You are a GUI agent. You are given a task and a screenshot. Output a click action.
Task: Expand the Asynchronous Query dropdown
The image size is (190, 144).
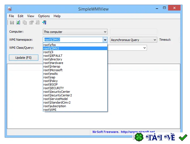tap(134, 40)
